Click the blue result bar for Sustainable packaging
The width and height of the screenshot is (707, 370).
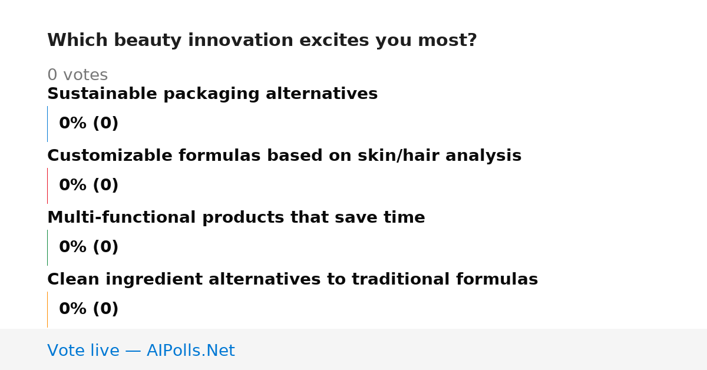47,124
